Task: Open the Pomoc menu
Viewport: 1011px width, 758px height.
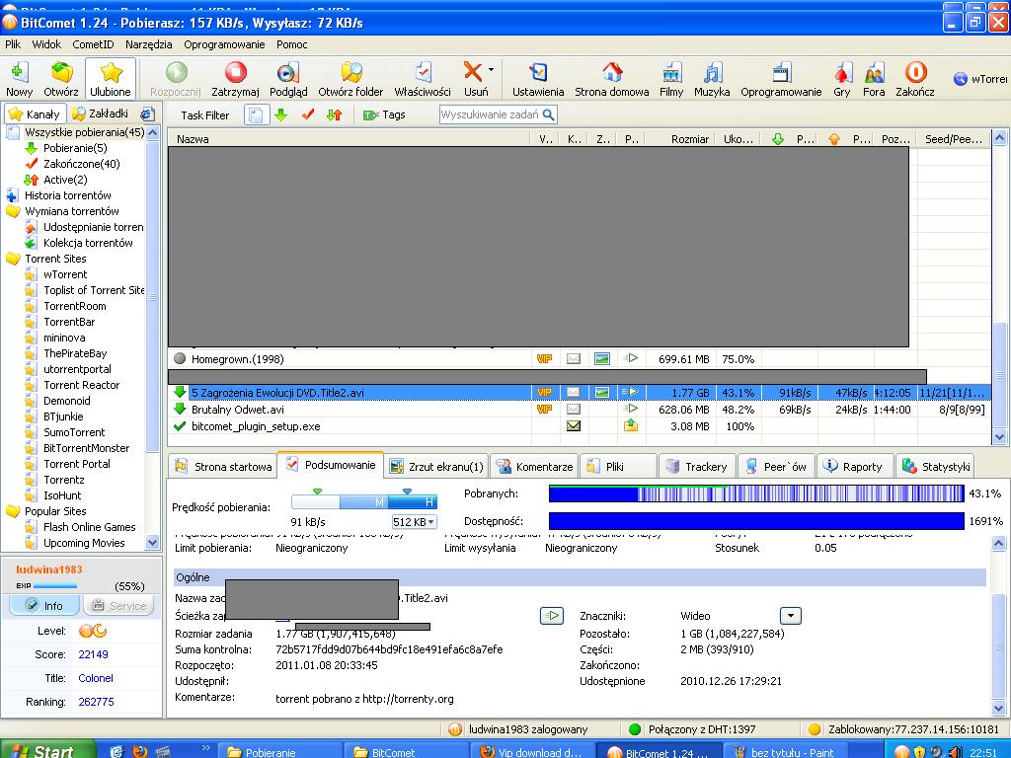Action: coord(291,44)
